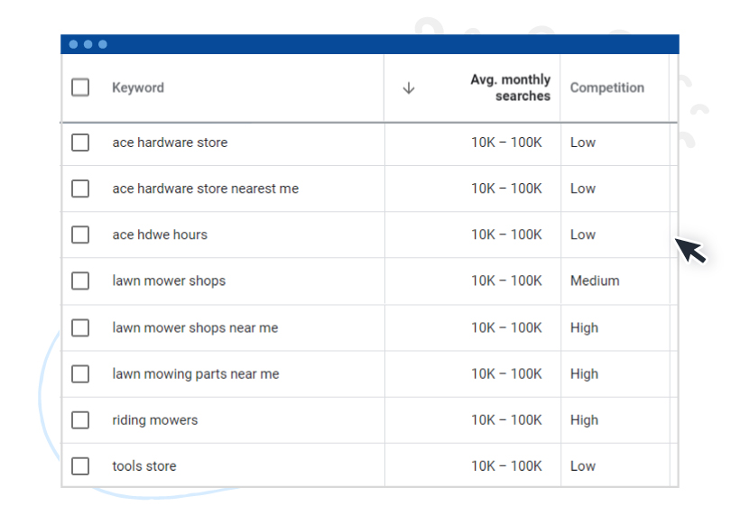Click 10K – 100K value for ace hardware store
The height and width of the screenshot is (515, 740).
[506, 143]
